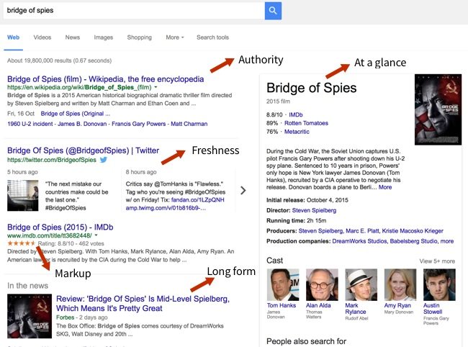Expand Wikipedia result URL dropdown arrow

(158, 87)
